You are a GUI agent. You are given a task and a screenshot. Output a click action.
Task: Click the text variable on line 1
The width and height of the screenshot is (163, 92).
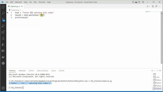[17, 13]
